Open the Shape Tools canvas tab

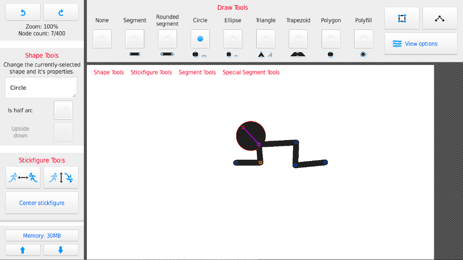pos(109,73)
